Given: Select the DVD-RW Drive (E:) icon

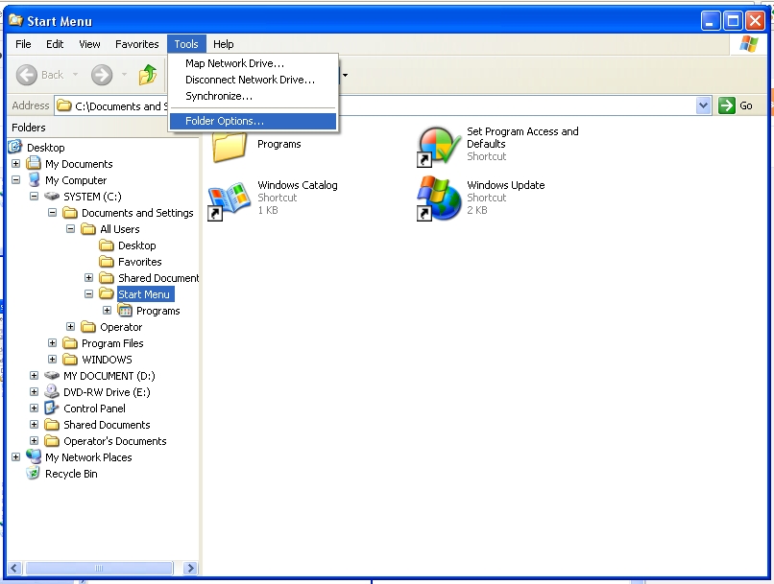Looking at the screenshot, I should point(51,391).
